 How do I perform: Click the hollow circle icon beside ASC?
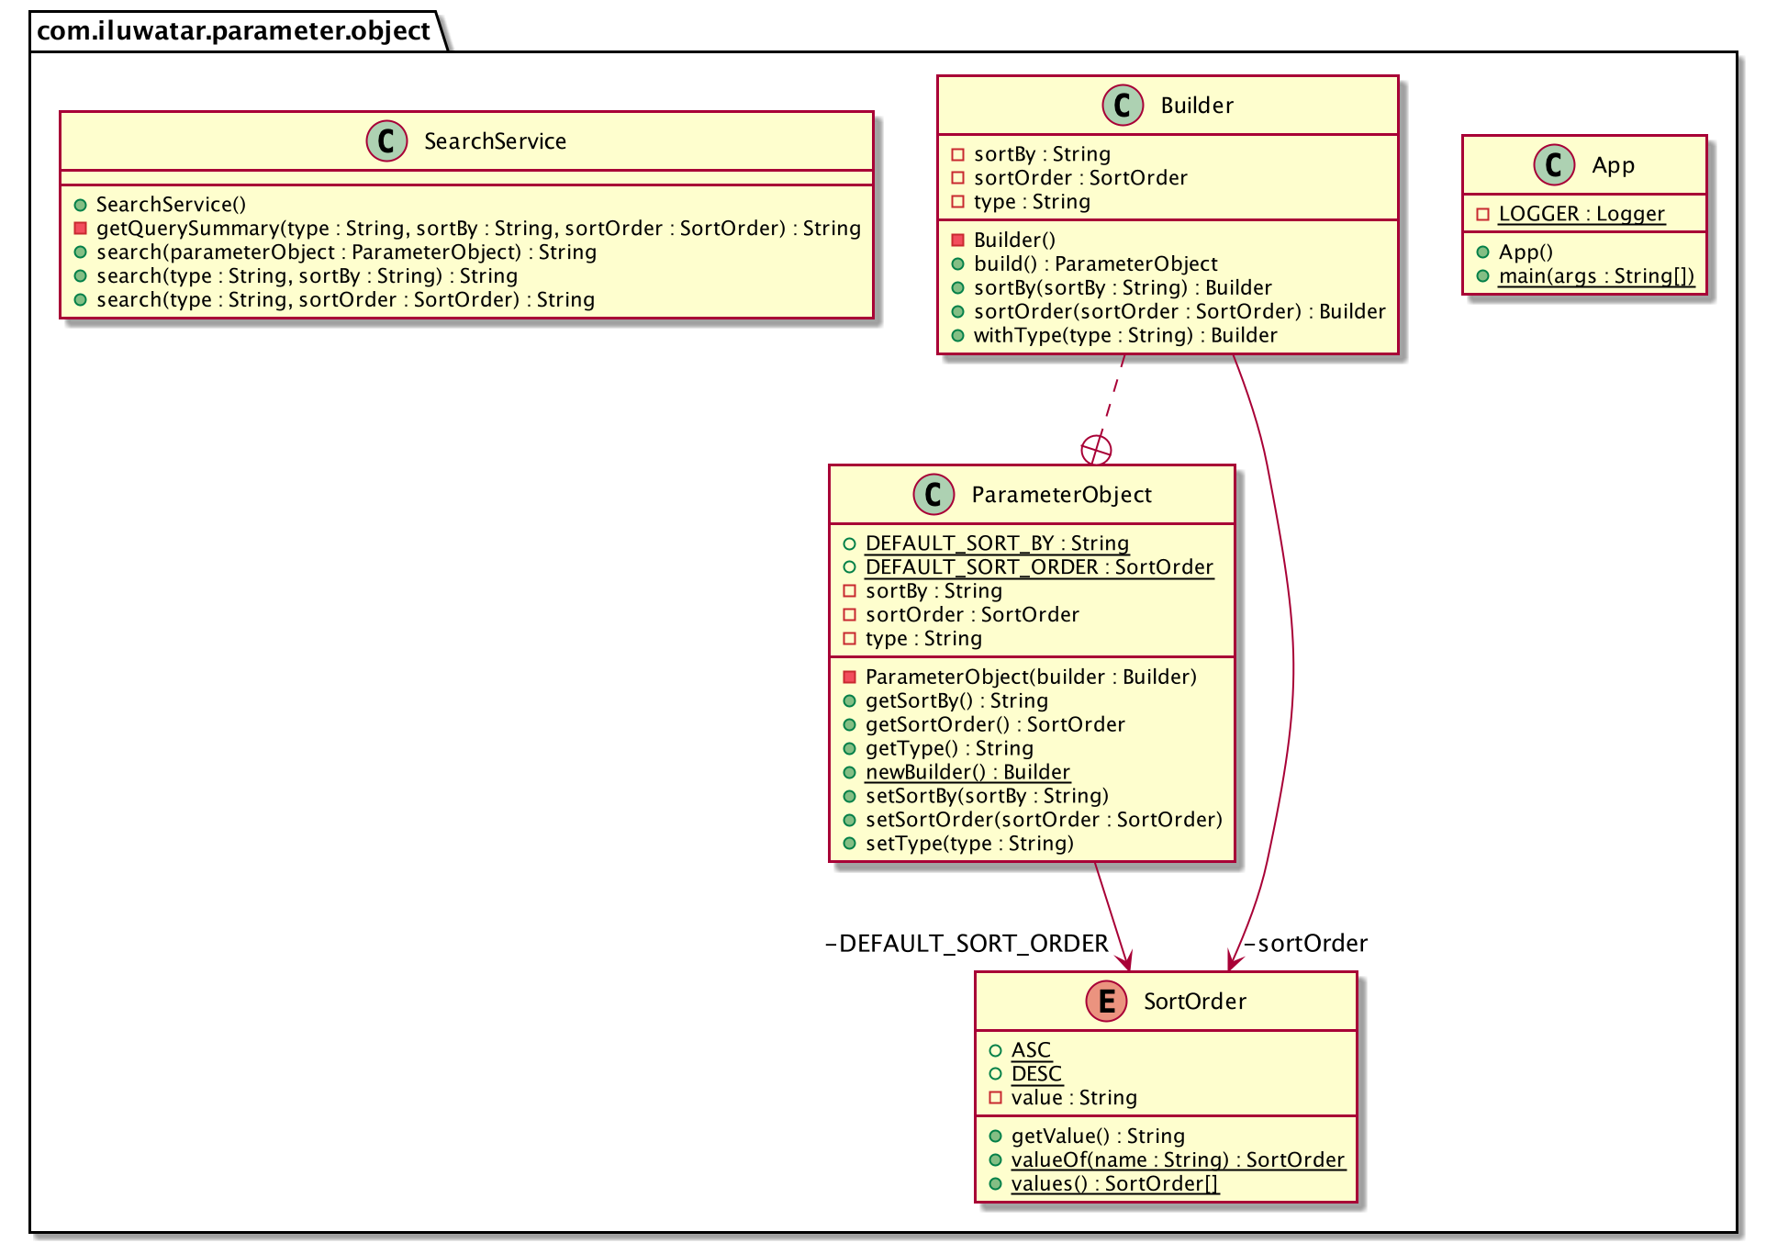tap(995, 1050)
